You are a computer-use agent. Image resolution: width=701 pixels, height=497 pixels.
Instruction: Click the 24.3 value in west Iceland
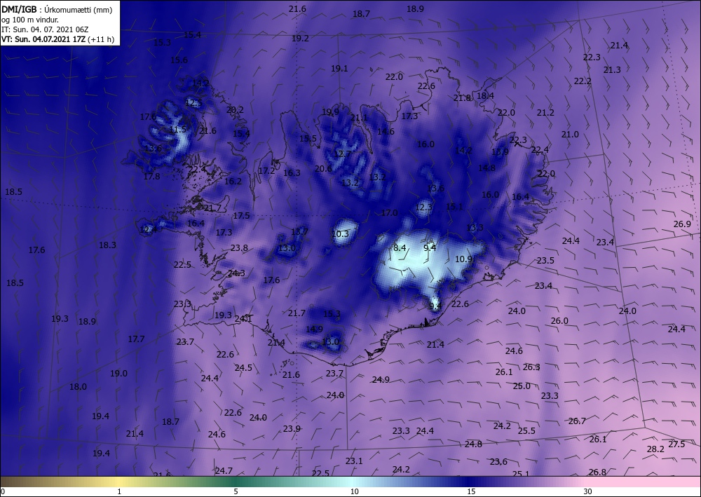(x=236, y=273)
